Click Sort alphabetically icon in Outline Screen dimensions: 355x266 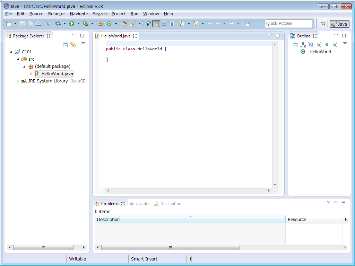(303, 45)
